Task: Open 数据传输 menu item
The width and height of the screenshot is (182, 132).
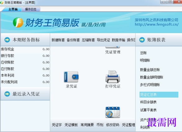Action: [x=119, y=40]
